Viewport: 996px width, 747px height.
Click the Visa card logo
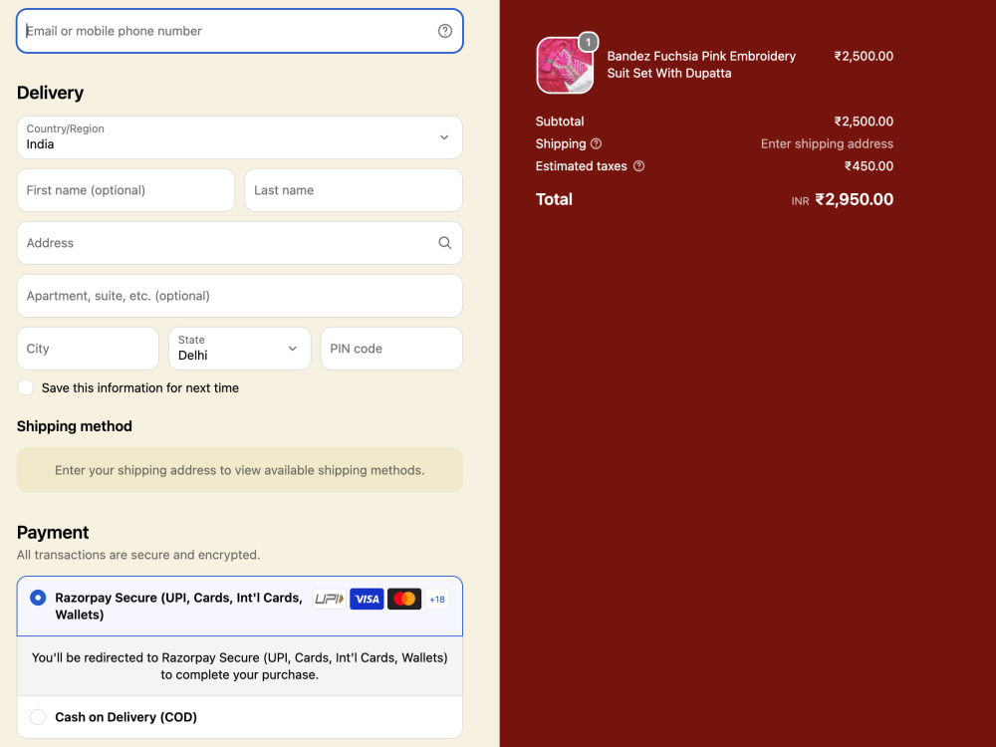(367, 599)
